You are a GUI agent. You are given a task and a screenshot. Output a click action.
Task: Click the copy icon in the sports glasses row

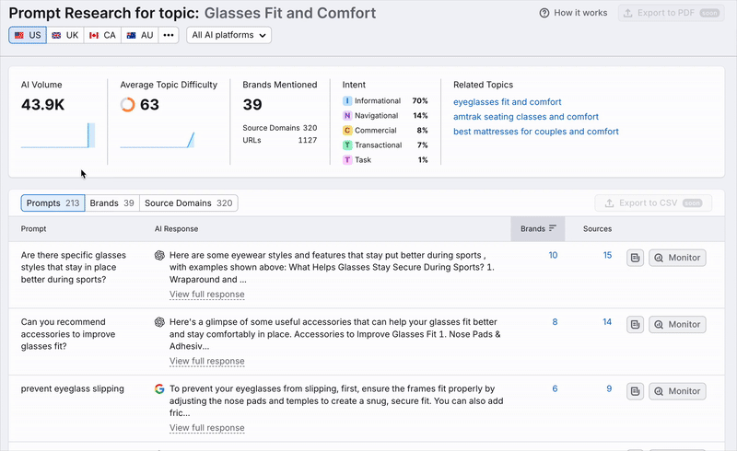click(635, 258)
